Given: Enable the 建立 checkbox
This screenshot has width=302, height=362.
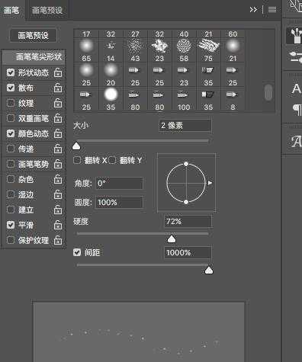Looking at the screenshot, I should (x=11, y=210).
